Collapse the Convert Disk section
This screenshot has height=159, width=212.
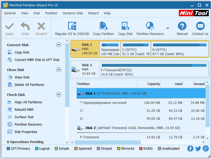pyautogui.click(x=59, y=45)
